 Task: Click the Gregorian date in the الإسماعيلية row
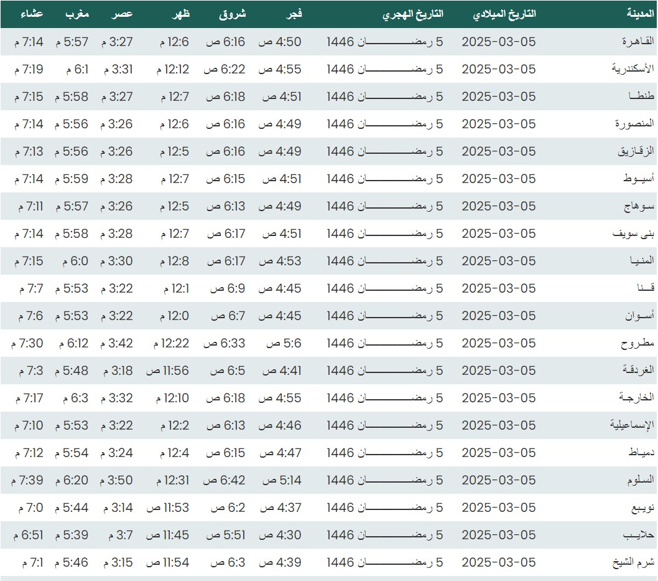pyautogui.click(x=498, y=425)
